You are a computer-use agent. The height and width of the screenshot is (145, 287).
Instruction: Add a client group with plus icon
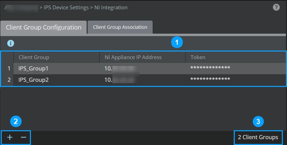click(10, 137)
